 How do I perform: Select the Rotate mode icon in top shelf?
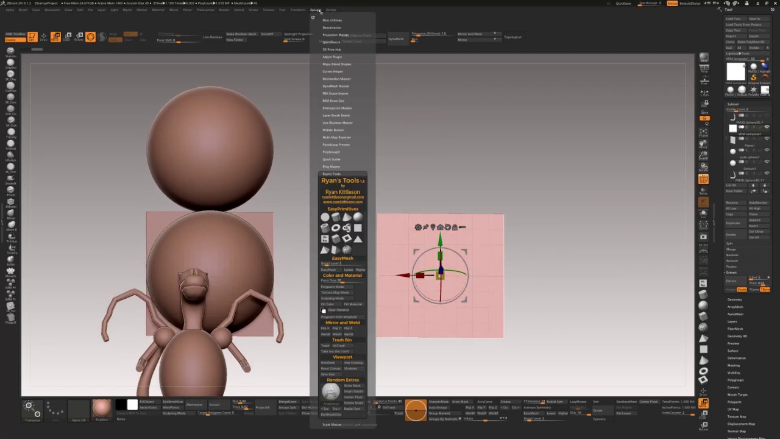pyautogui.click(x=79, y=37)
